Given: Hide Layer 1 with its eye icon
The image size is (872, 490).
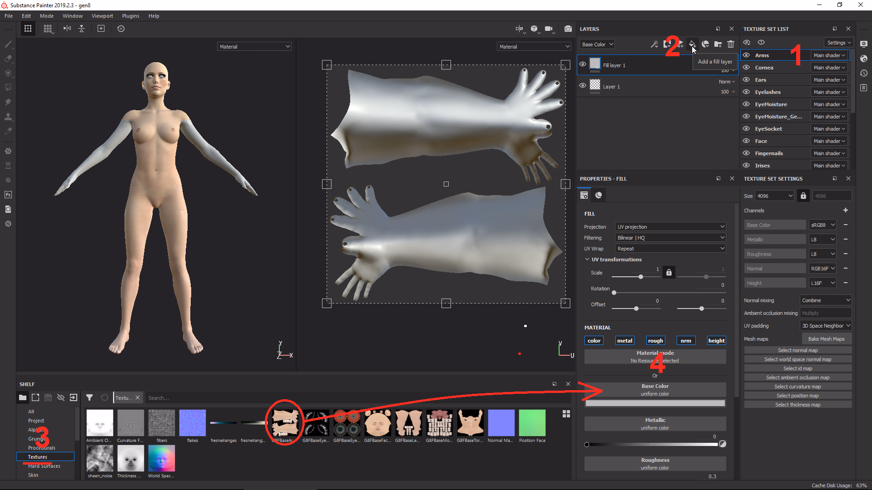Looking at the screenshot, I should click(x=583, y=85).
